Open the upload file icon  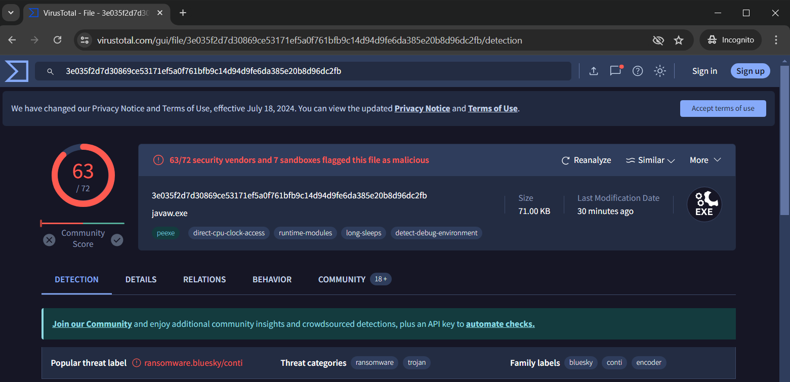coord(594,71)
